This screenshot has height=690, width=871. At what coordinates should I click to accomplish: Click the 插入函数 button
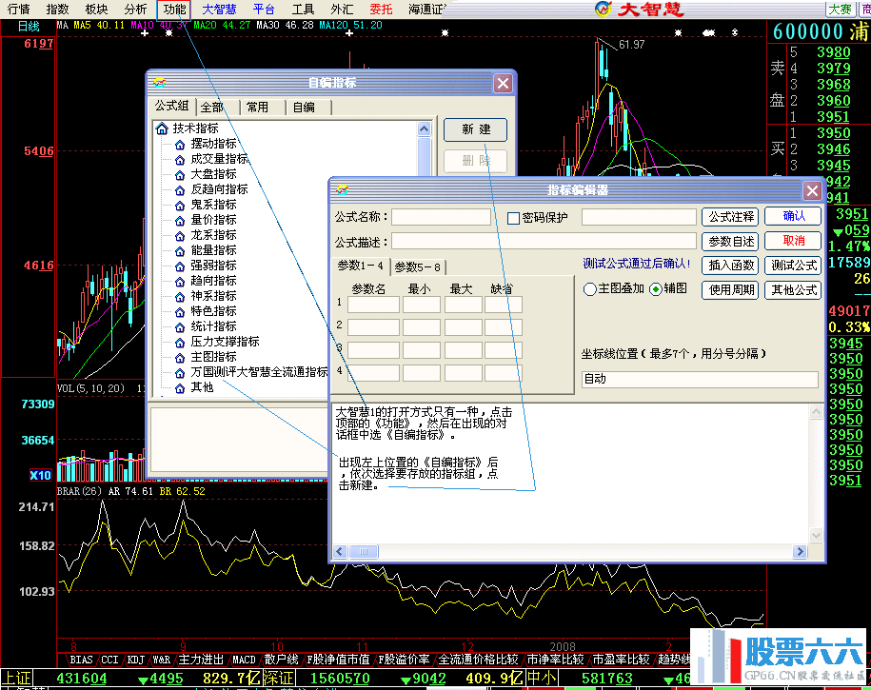(731, 264)
